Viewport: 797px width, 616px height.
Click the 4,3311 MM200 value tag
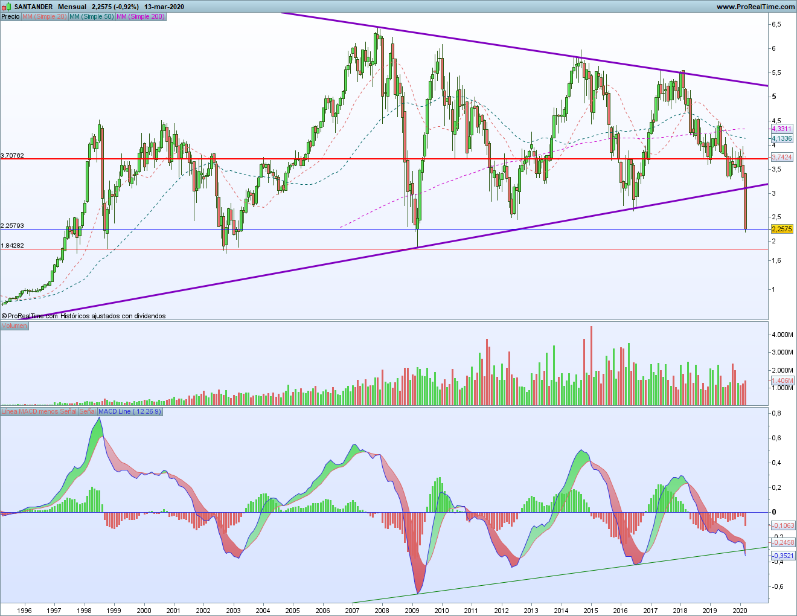tap(782, 129)
